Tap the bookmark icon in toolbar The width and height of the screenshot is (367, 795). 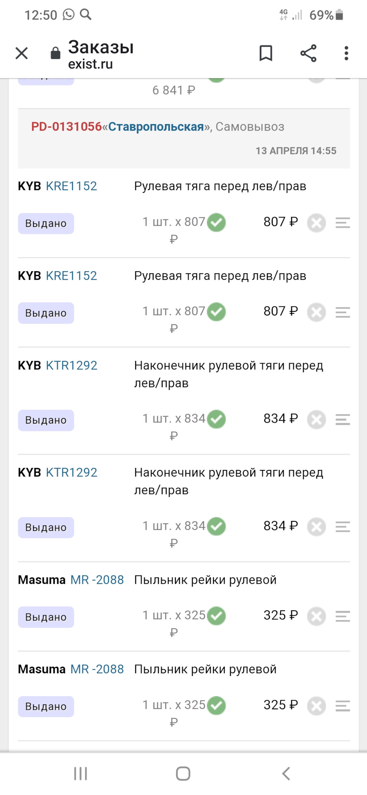[266, 53]
